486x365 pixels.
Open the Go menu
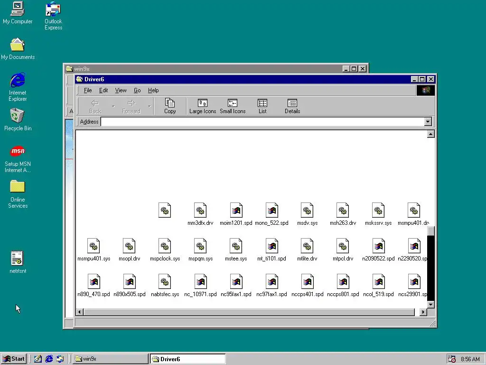[137, 90]
